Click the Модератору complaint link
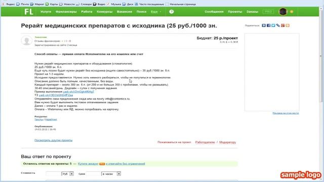 click(x=227, y=143)
